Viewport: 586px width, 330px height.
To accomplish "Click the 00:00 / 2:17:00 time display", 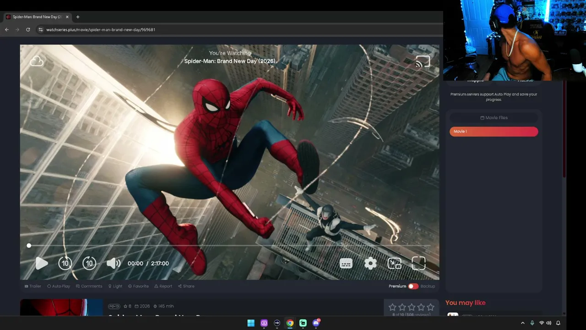I will click(148, 264).
